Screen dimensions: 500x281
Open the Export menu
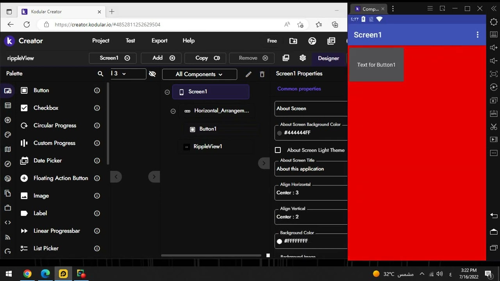click(159, 41)
